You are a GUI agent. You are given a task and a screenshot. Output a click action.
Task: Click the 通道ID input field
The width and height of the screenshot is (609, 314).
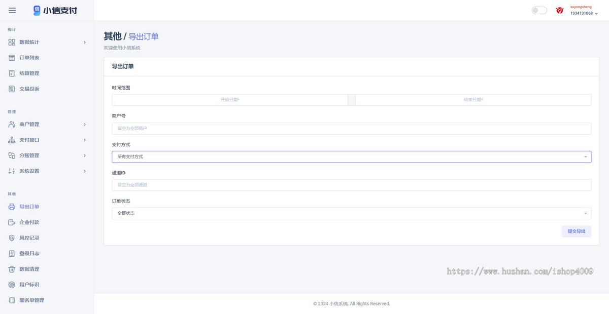point(351,185)
